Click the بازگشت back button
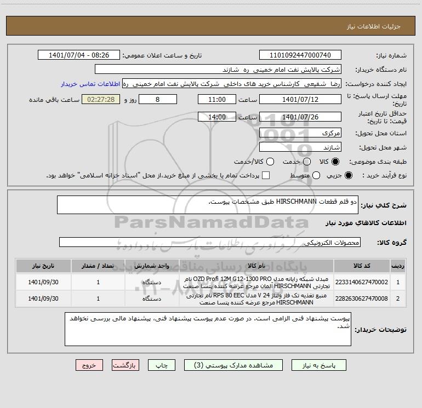 tap(126, 365)
